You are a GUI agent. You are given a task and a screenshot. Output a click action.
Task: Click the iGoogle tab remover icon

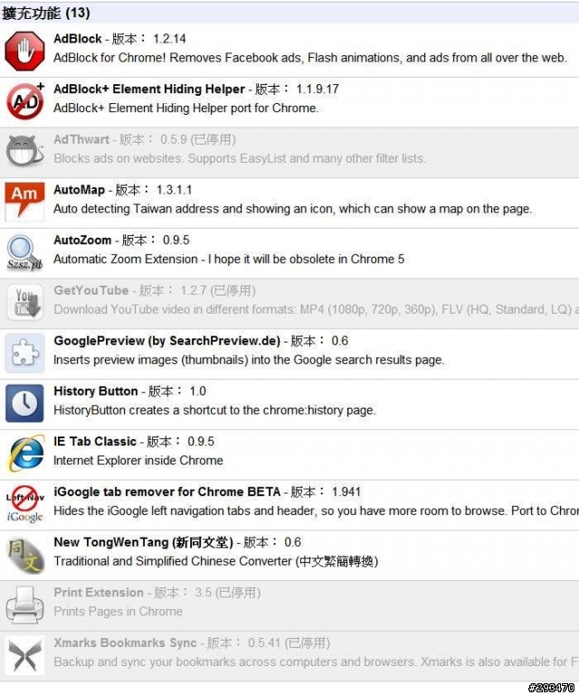[25, 504]
